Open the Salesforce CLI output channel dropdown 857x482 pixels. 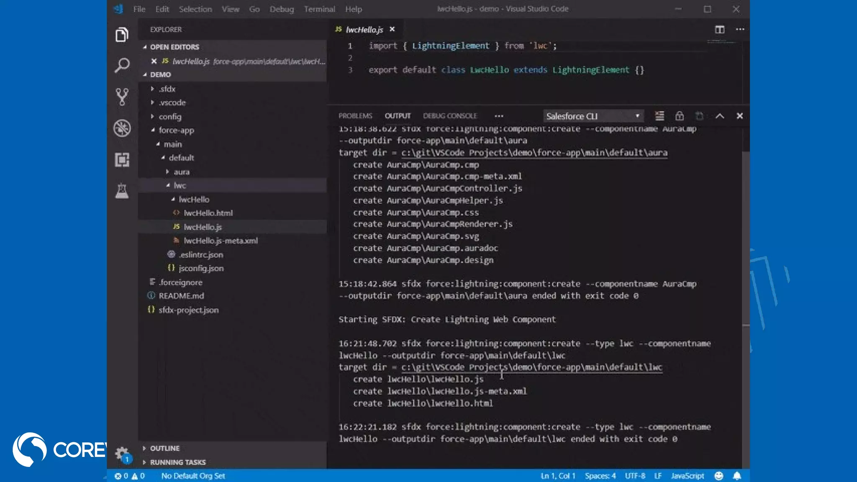[x=593, y=116]
